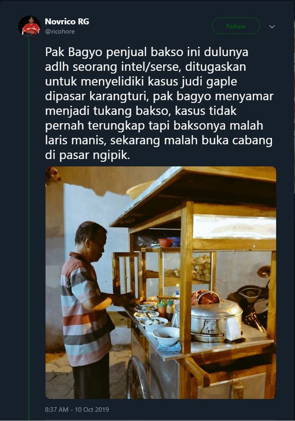Click the steel soup pot in photo
Screen dimensions: 295x421
point(209,321)
